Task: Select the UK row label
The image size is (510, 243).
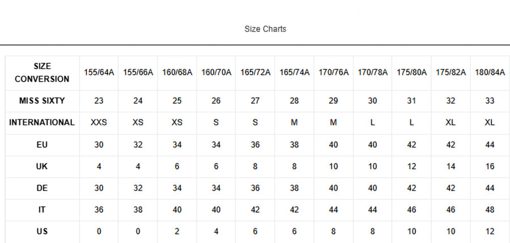Action: [x=42, y=166]
